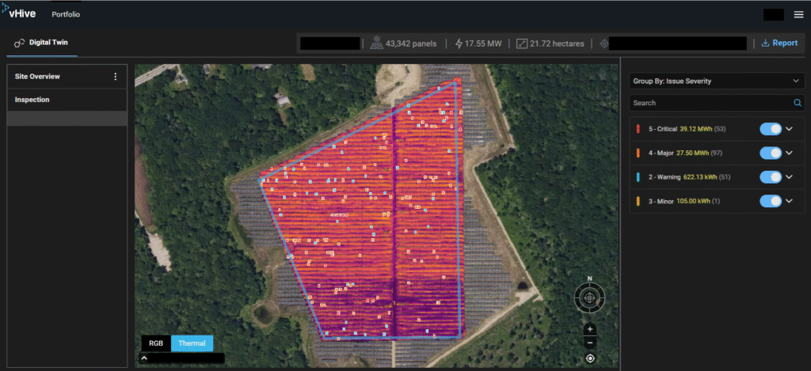
Task: Click the blue Warning severity color marker
Action: (x=638, y=177)
